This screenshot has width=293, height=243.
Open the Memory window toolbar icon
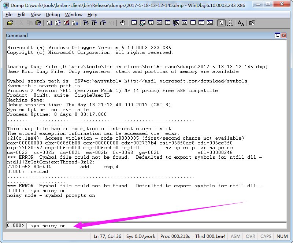point(168,23)
